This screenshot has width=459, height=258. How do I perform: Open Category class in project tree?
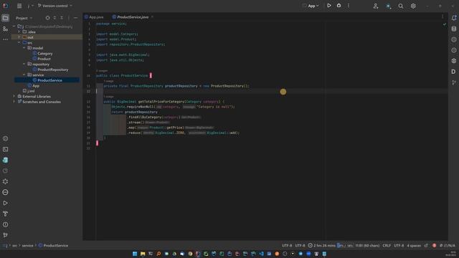coord(42,54)
